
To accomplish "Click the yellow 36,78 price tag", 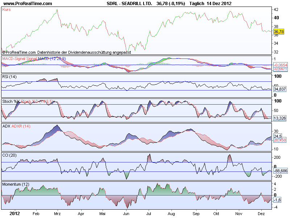I will [x=278, y=32].
